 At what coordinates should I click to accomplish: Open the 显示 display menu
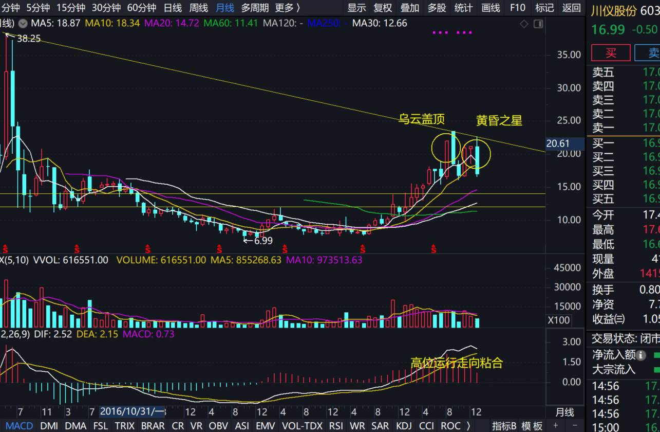coord(357,8)
